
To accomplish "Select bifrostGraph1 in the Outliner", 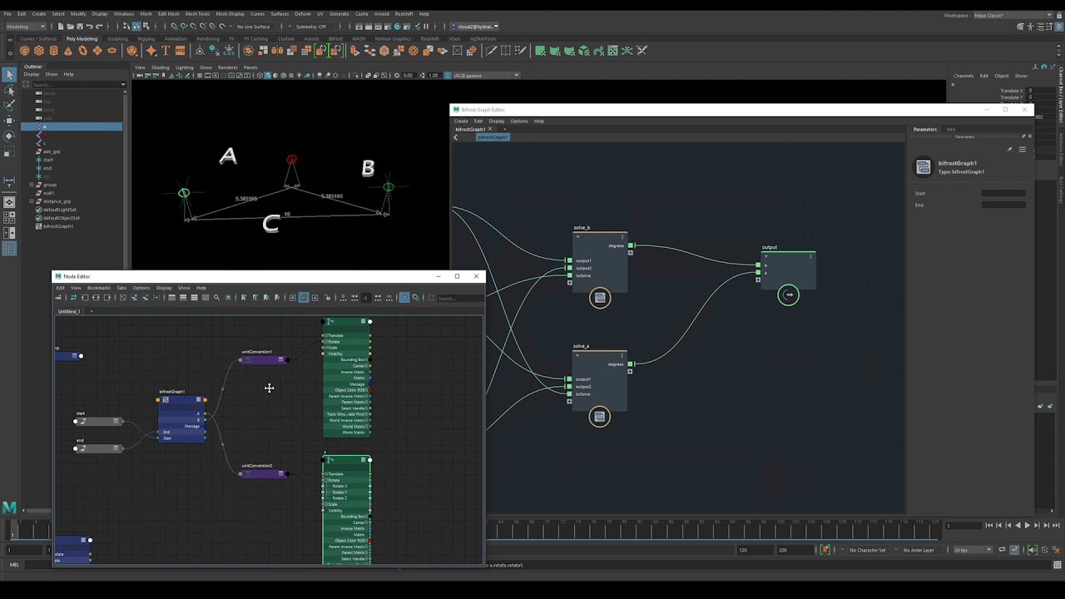I will point(58,226).
